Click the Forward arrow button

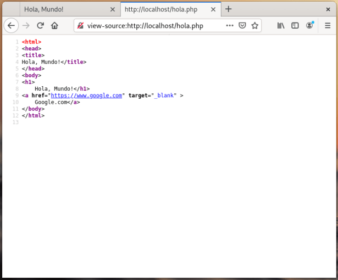(x=26, y=25)
